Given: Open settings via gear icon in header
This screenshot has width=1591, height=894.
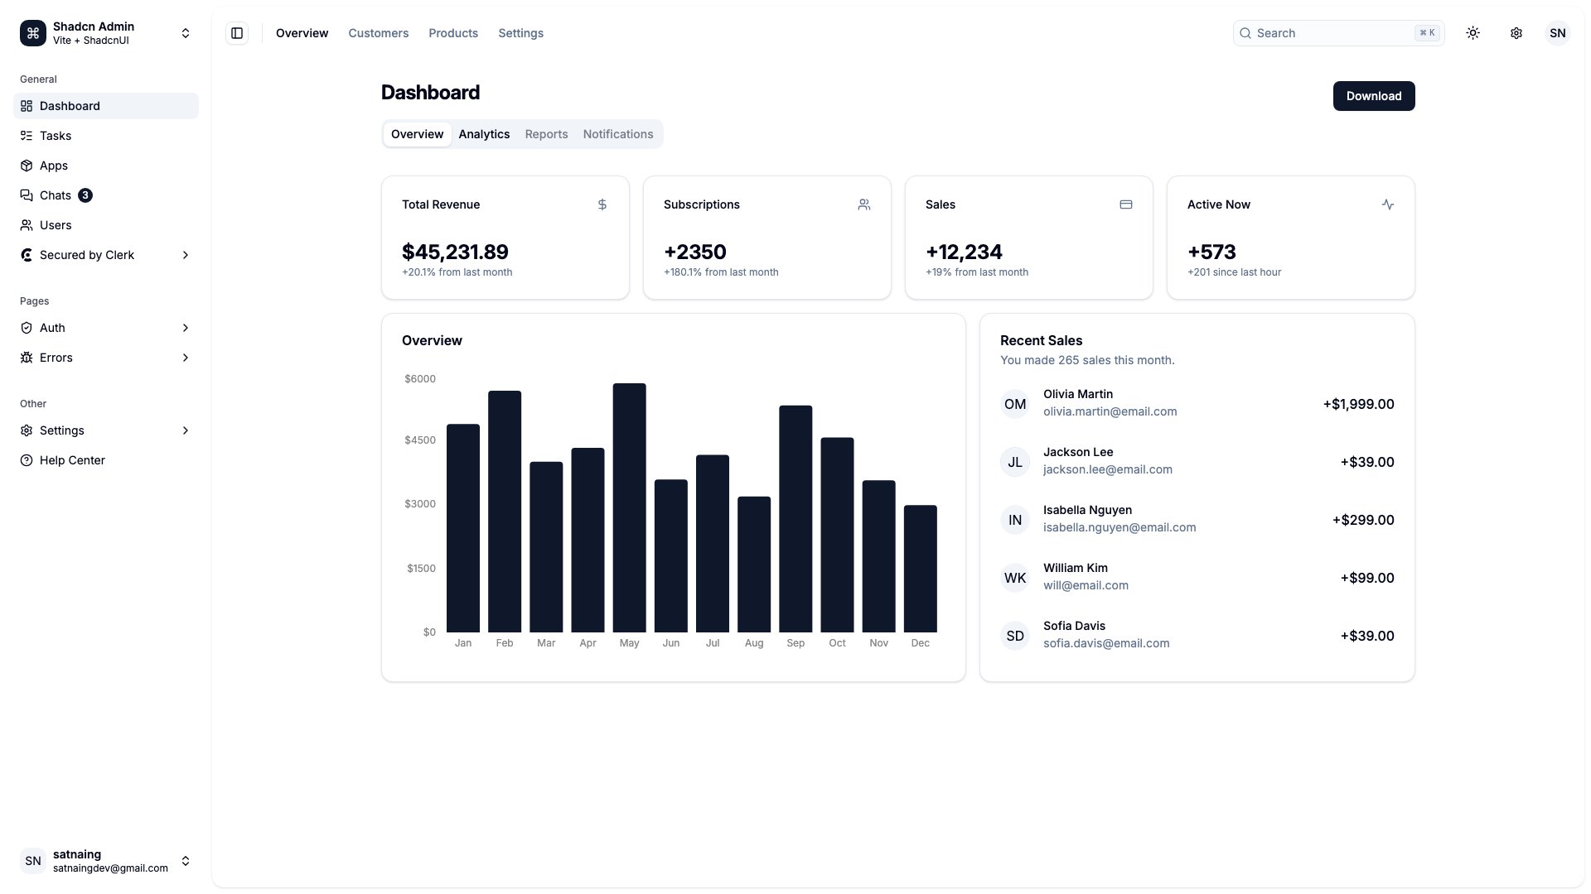Looking at the screenshot, I should 1516,33.
